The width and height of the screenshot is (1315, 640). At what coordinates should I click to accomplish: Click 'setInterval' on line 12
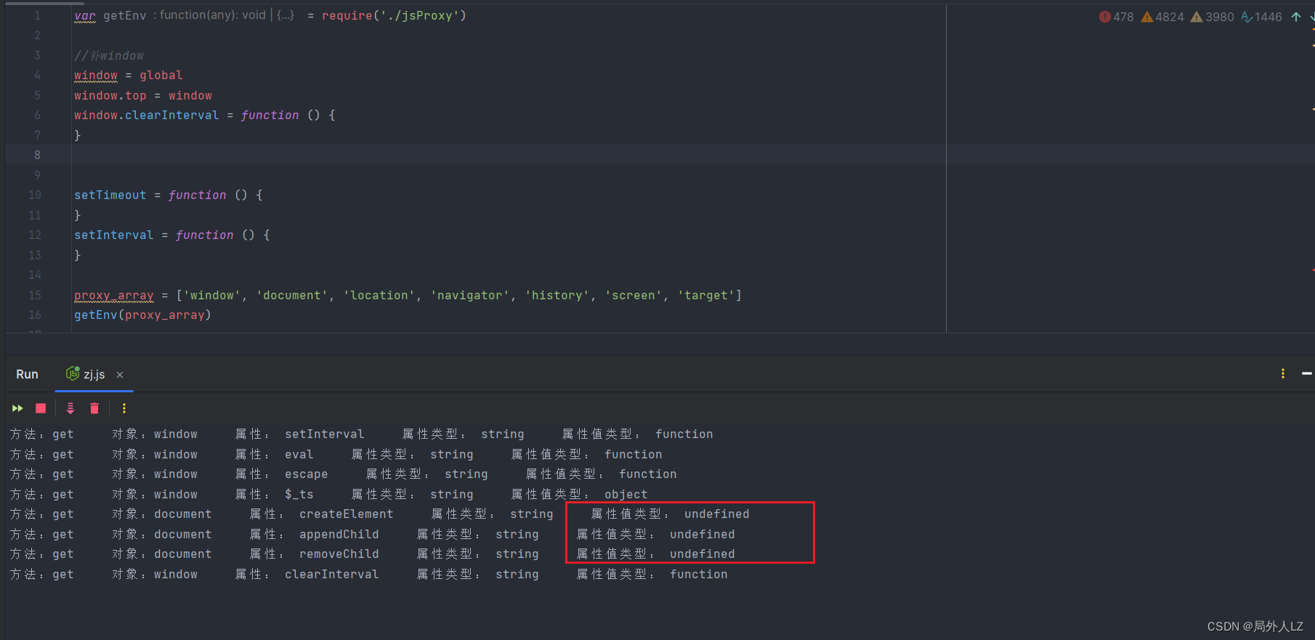[114, 235]
